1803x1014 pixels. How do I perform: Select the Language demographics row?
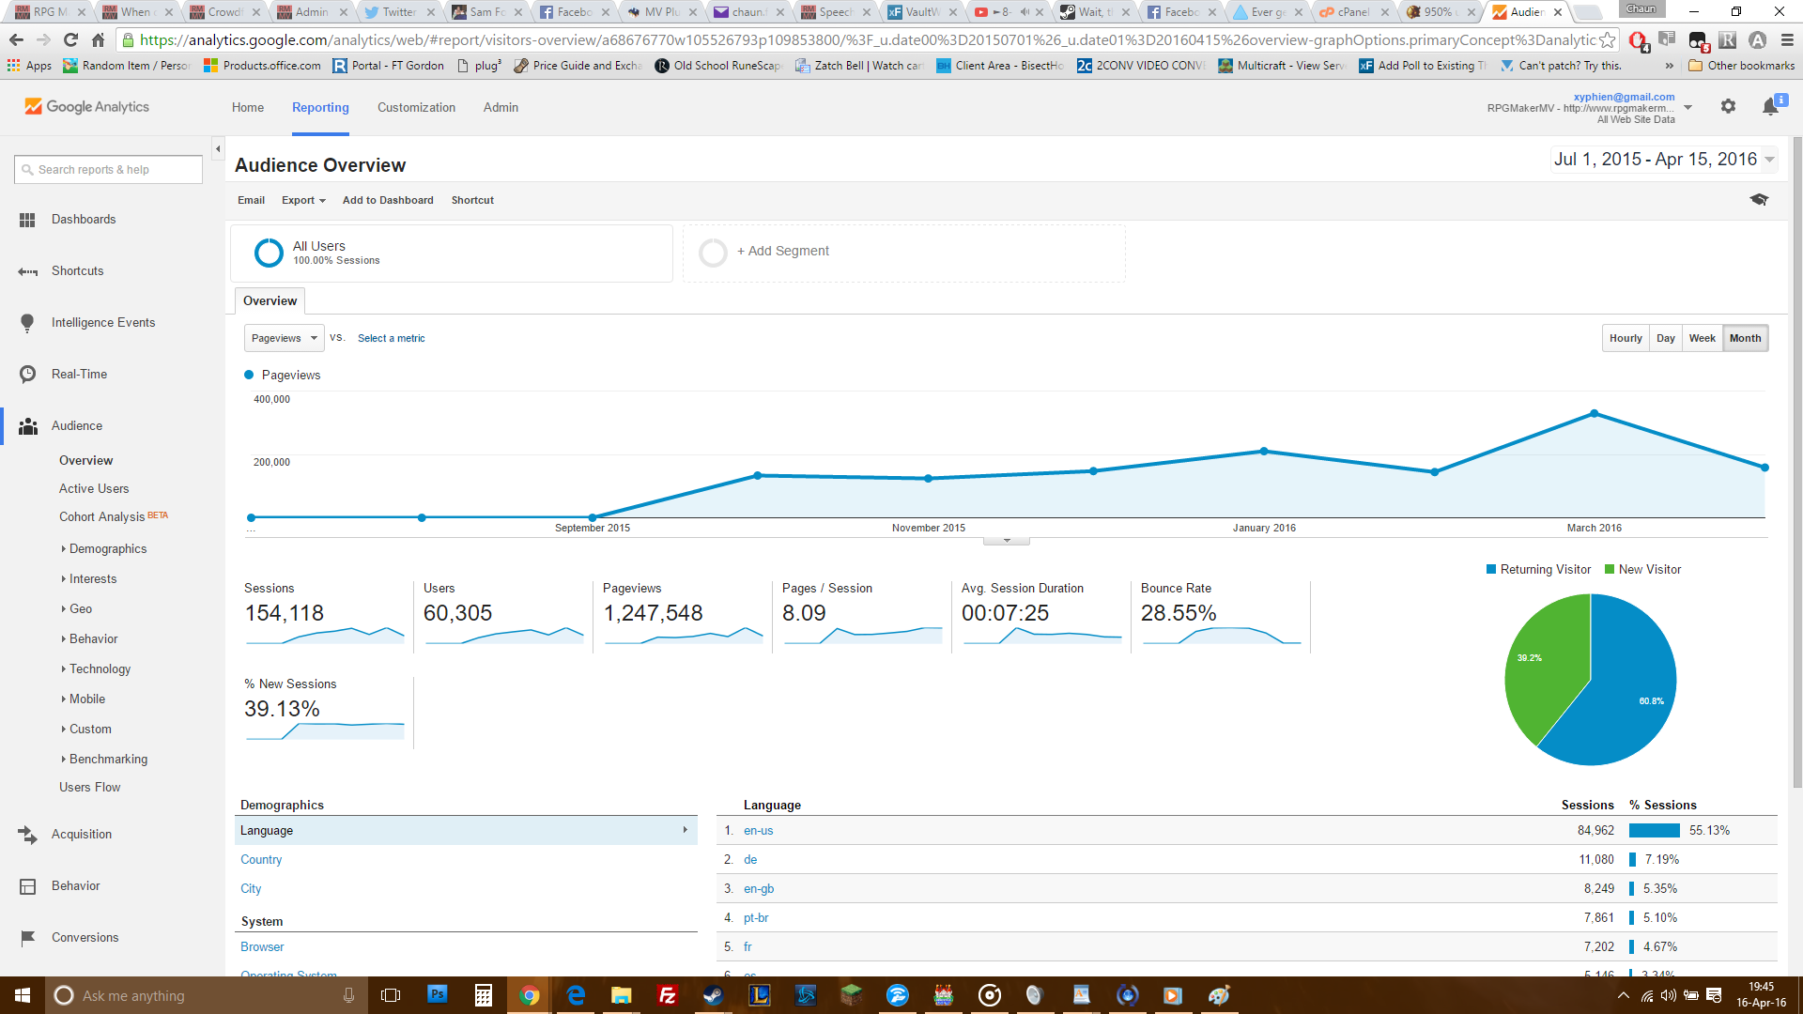(466, 831)
